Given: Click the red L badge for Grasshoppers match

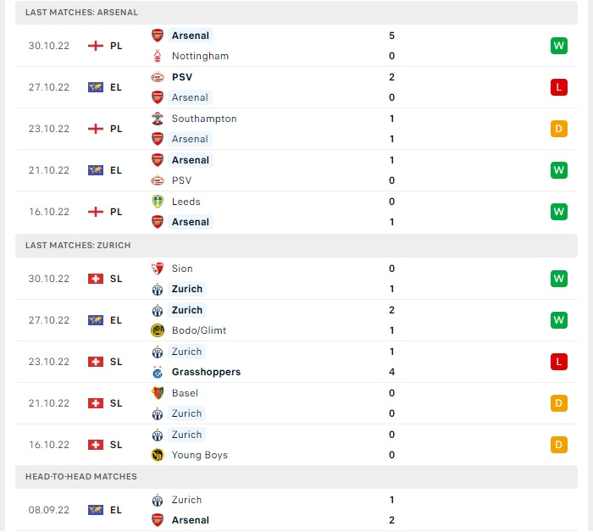Looking at the screenshot, I should click(558, 362).
